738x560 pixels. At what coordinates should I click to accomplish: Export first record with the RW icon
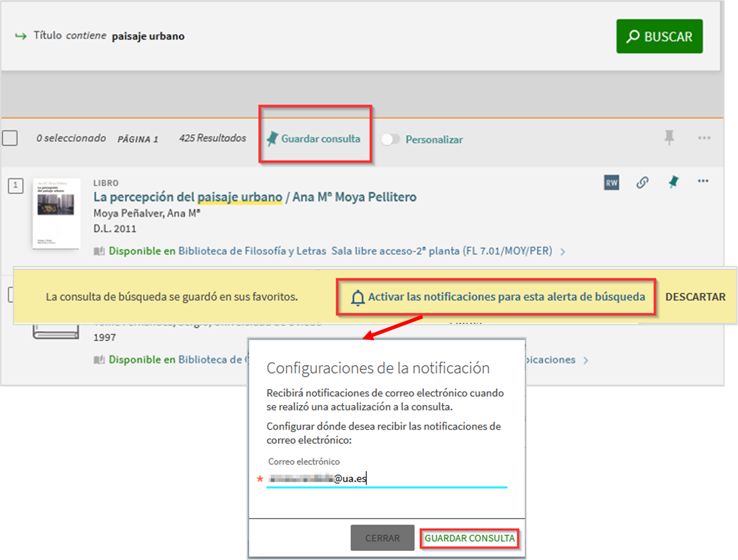point(611,182)
